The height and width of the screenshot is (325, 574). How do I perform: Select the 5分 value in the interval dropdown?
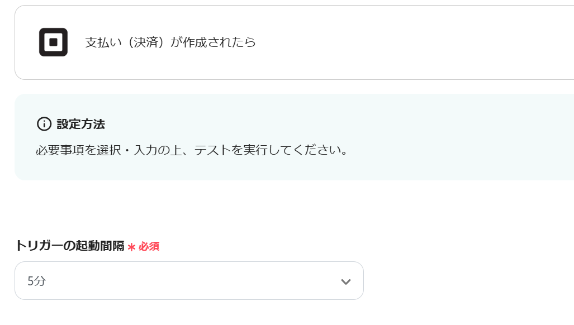(x=37, y=281)
